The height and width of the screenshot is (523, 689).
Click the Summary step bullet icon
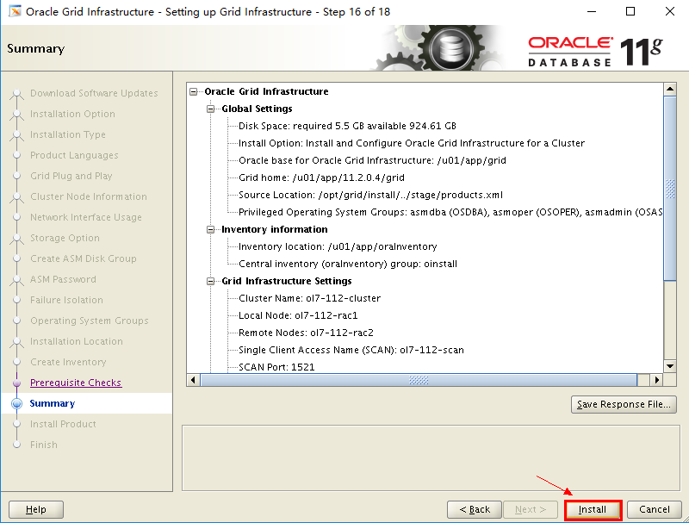[x=16, y=403]
